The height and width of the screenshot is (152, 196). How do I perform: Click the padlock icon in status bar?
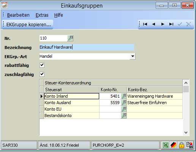tap(182, 145)
